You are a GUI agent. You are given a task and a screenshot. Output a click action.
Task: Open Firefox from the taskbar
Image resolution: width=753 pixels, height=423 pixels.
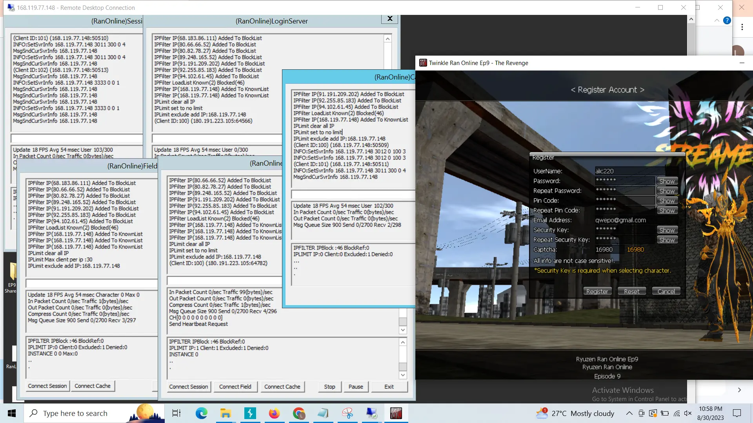click(274, 413)
